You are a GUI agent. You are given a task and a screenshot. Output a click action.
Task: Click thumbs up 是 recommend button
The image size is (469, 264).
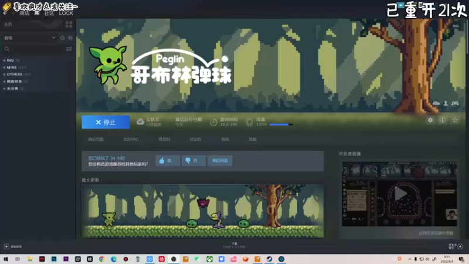click(x=168, y=161)
